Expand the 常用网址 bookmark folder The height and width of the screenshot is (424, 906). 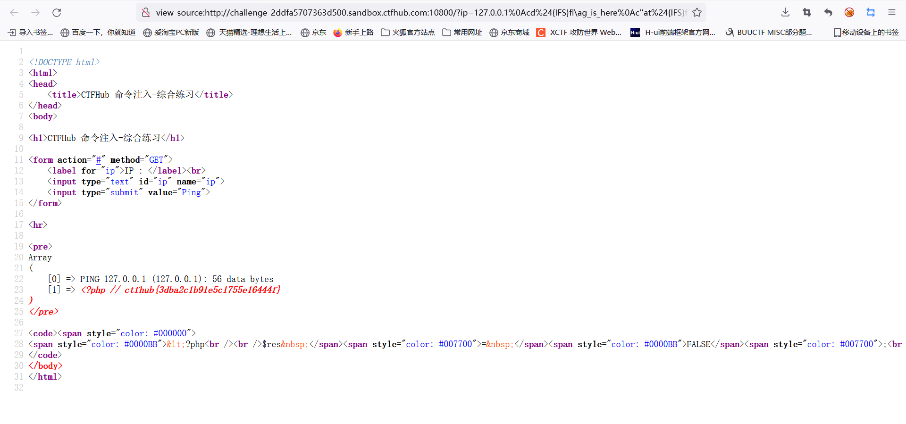pyautogui.click(x=462, y=33)
